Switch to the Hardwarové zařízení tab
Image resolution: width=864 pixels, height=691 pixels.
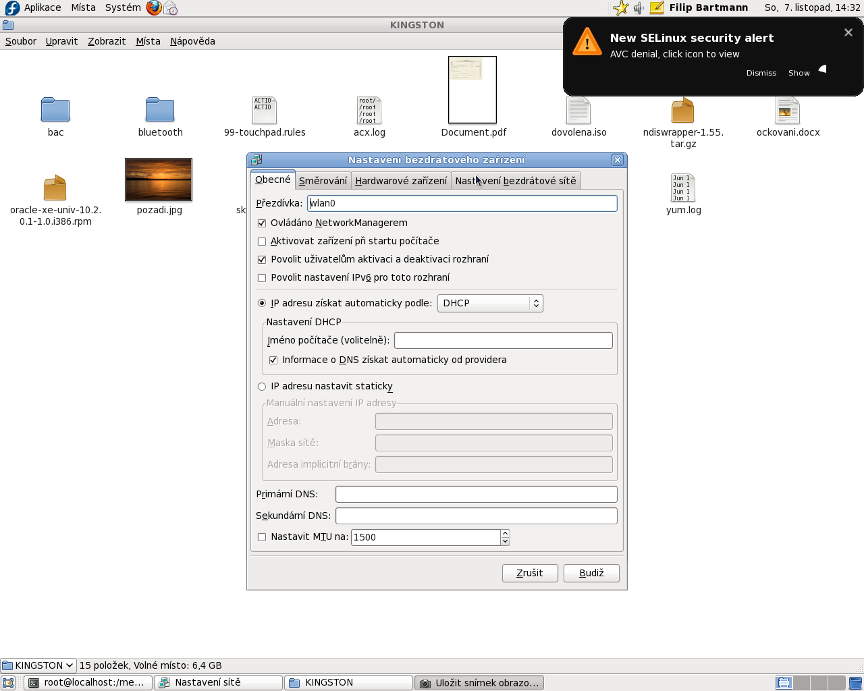coord(401,181)
